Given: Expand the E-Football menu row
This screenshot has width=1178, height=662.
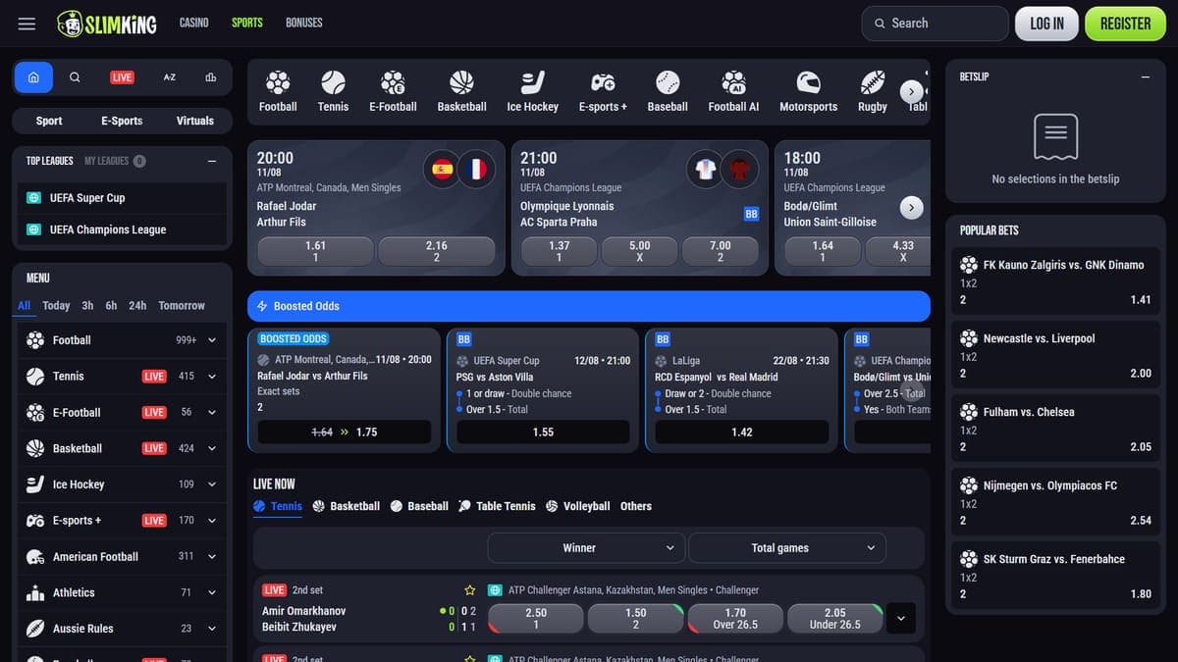Looking at the screenshot, I should [x=122, y=413].
